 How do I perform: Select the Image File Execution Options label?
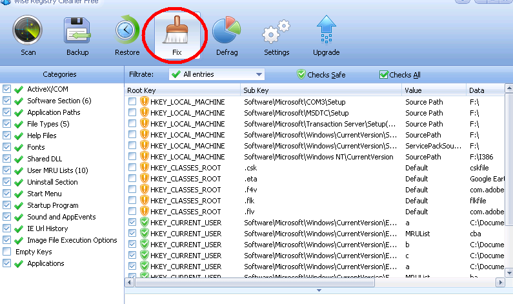[72, 240]
